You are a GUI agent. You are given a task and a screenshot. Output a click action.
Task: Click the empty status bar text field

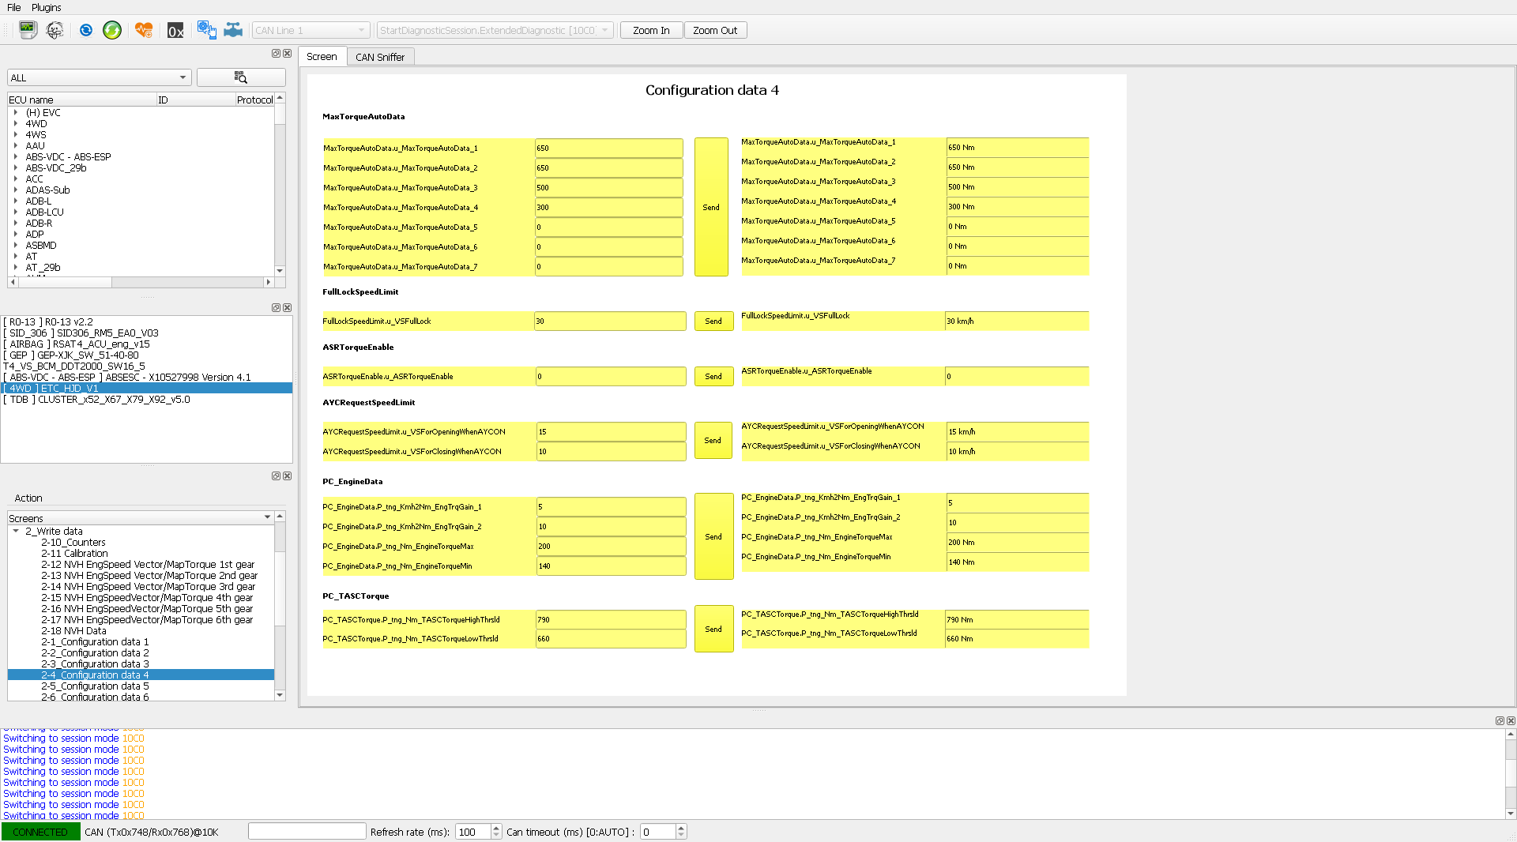point(307,832)
